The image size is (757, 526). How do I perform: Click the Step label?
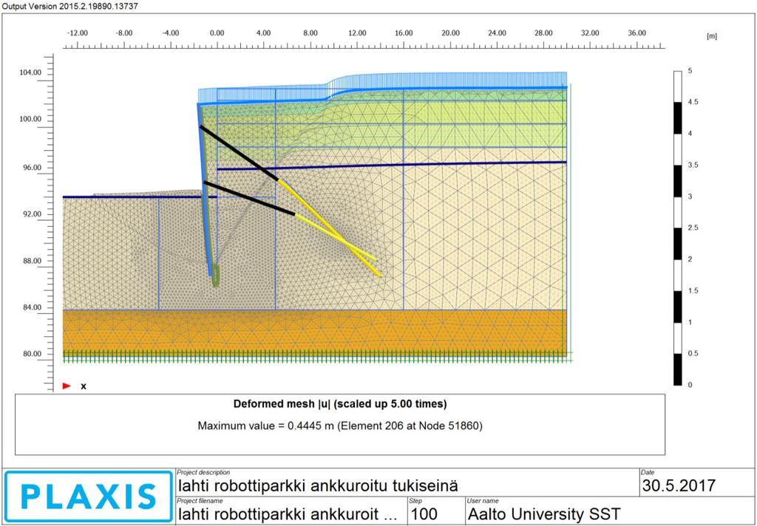pyautogui.click(x=415, y=501)
